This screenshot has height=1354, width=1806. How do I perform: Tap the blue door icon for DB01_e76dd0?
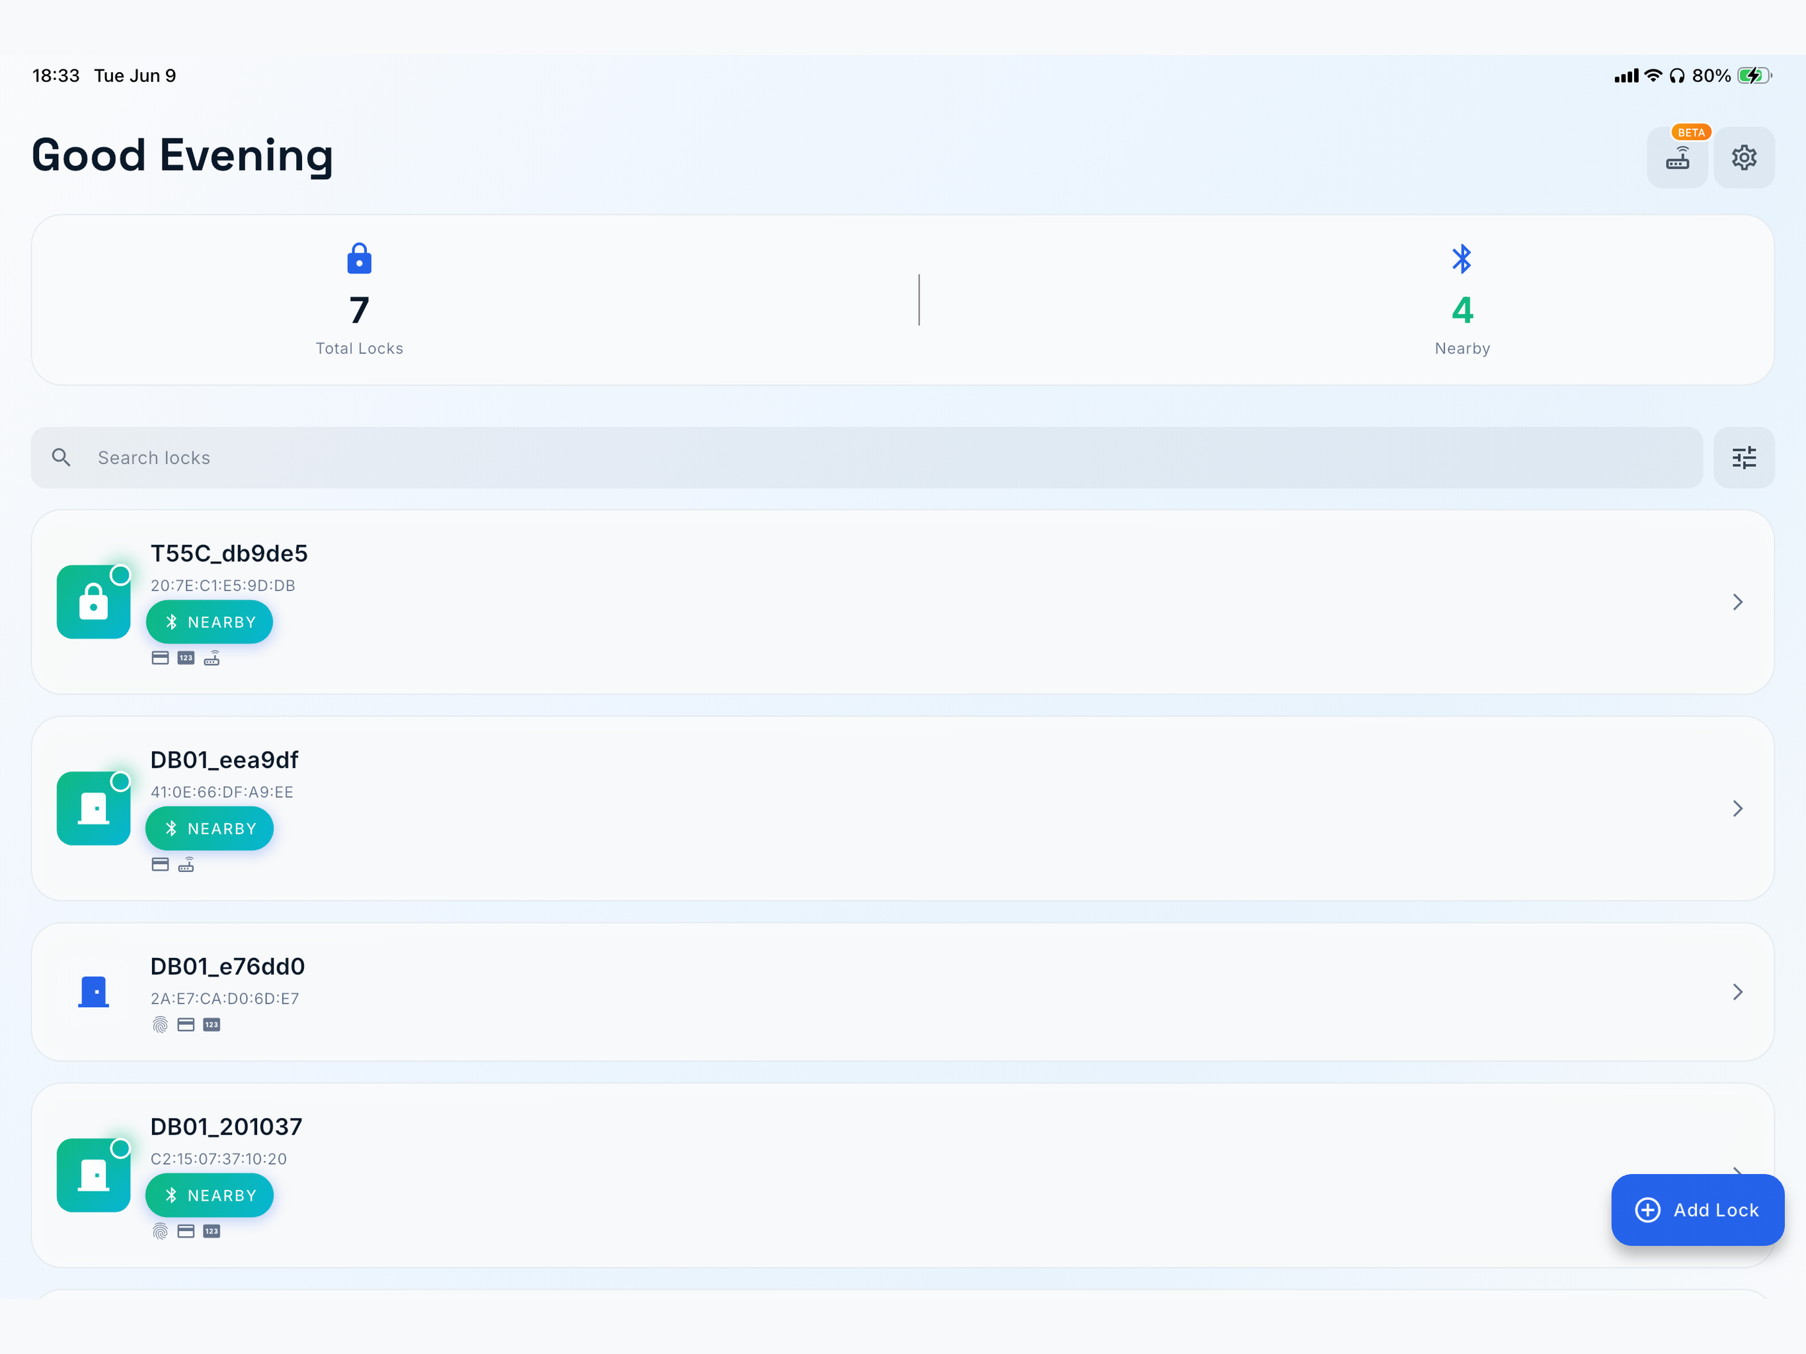[93, 992]
